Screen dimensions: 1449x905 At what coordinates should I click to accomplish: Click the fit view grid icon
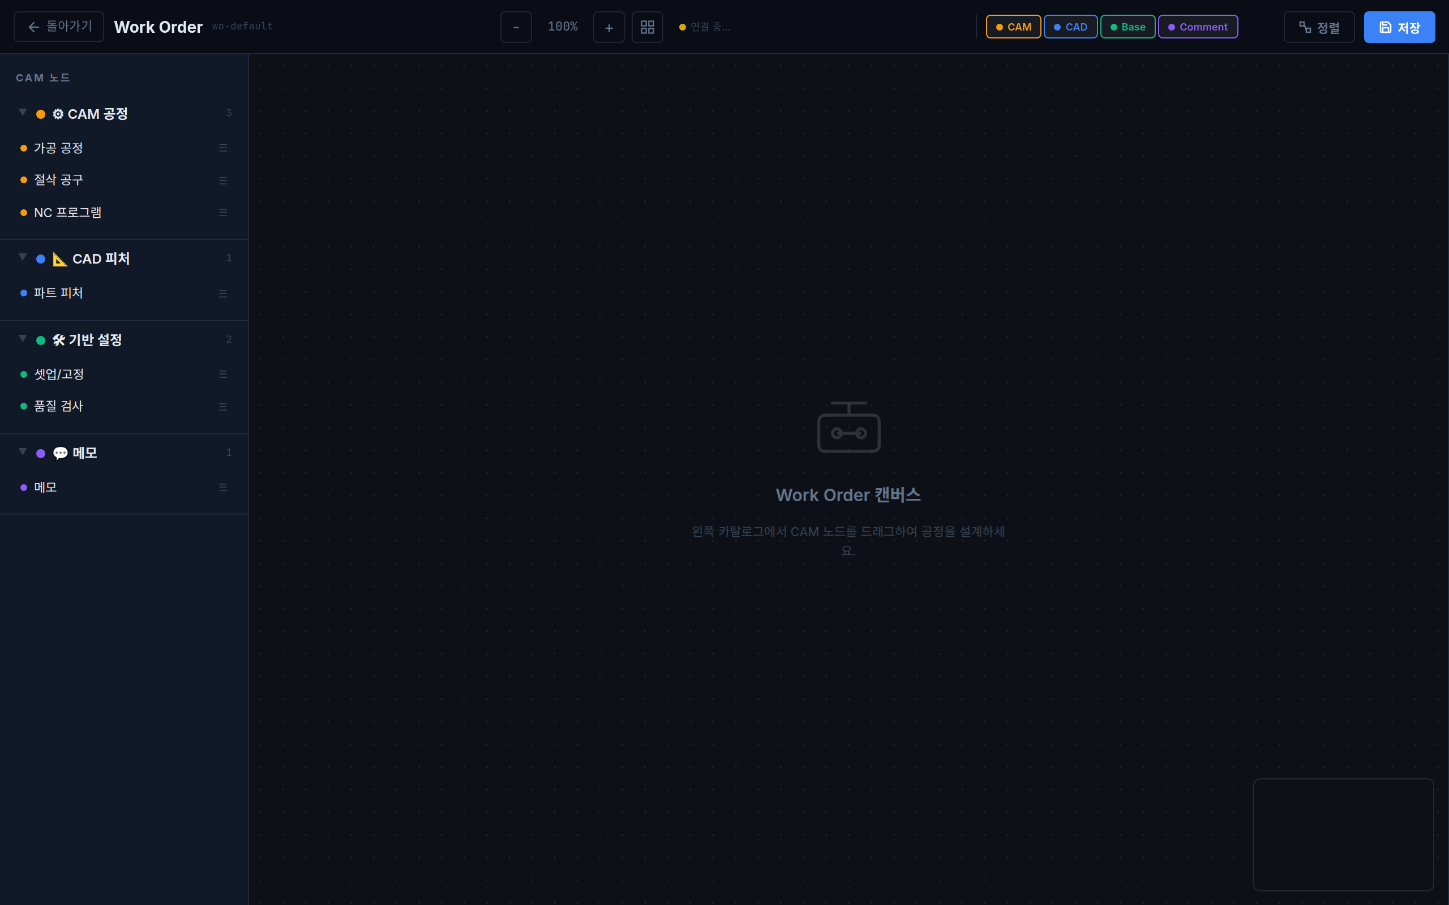tap(648, 27)
